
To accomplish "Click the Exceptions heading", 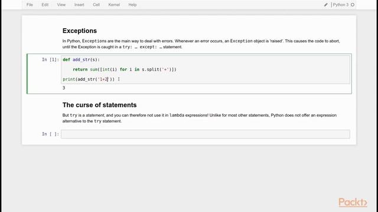I will coord(80,31).
